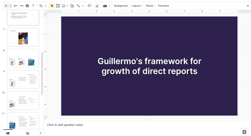Image resolution: width=251 pixels, height=136 pixels.
Task: Select slide 10 thumbnail
Action: [23, 101]
